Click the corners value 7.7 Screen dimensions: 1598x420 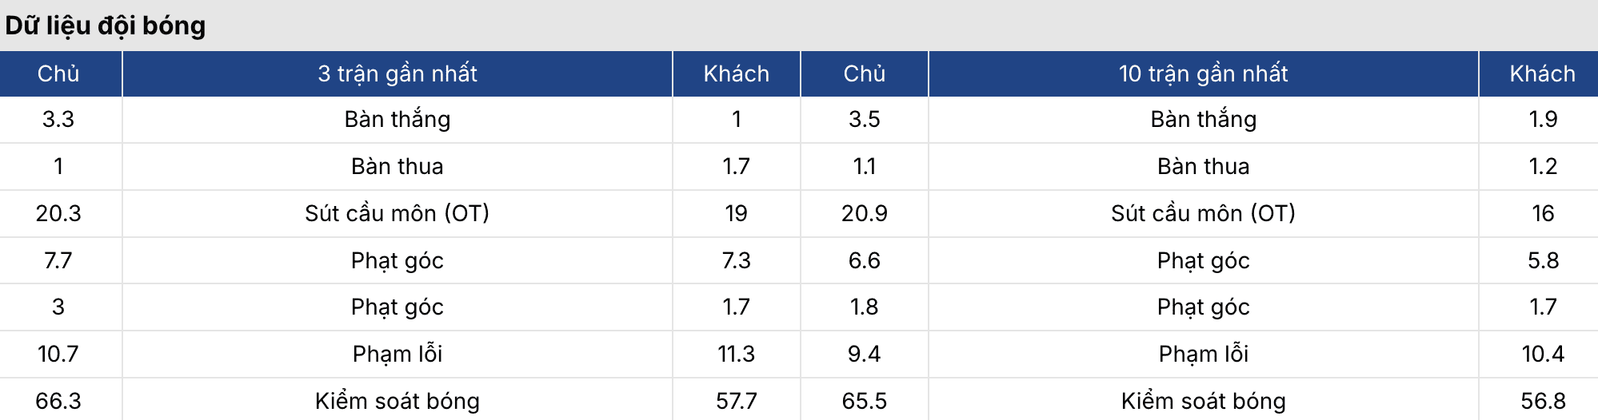(58, 260)
